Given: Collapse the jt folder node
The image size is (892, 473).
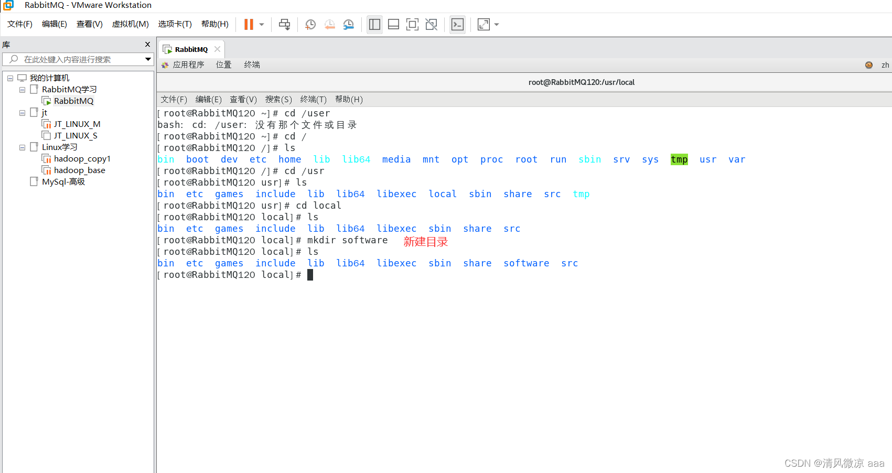Looking at the screenshot, I should [22, 113].
